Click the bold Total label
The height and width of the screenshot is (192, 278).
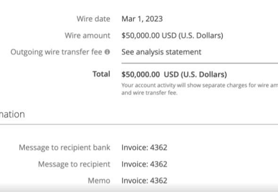[101, 74]
